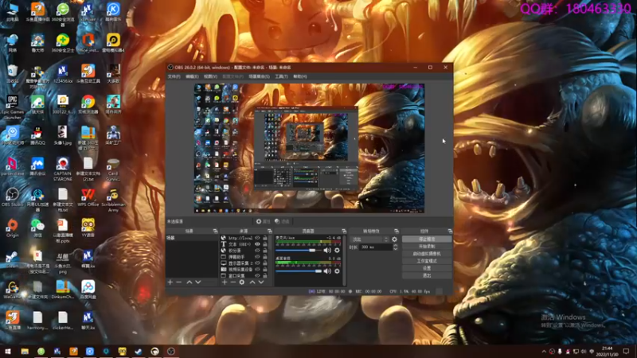Pop out the Sources dock panel
This screenshot has width=637, height=358.
tap(270, 231)
